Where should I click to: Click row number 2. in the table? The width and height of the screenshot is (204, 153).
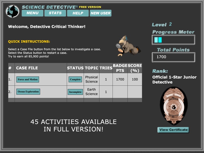[x=10, y=92]
